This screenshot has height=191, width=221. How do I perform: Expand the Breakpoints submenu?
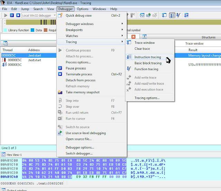pyautogui.click(x=91, y=30)
